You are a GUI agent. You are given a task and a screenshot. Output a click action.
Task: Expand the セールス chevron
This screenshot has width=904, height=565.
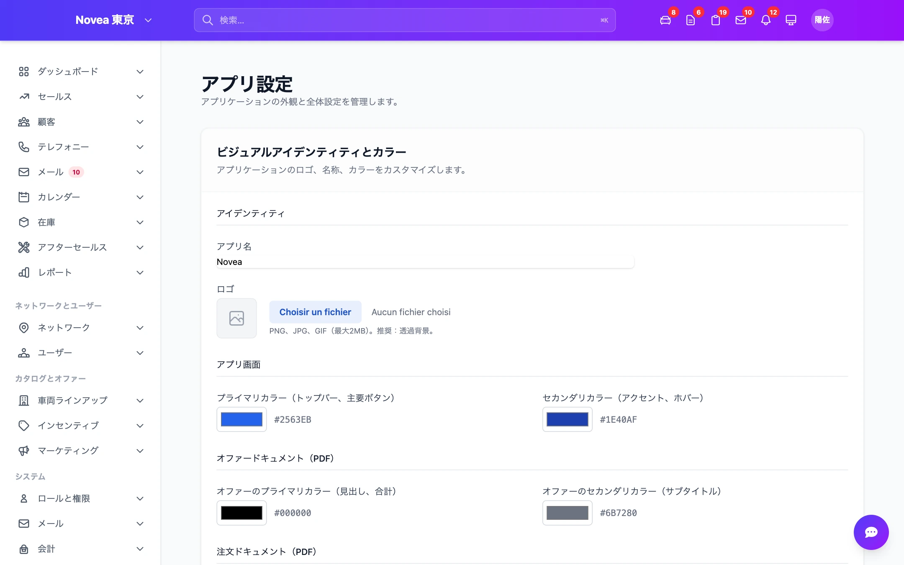(x=140, y=97)
